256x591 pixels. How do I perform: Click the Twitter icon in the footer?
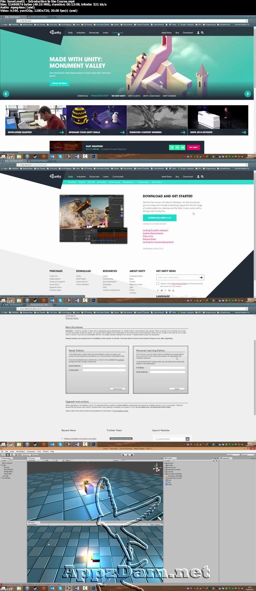[x=162, y=290]
